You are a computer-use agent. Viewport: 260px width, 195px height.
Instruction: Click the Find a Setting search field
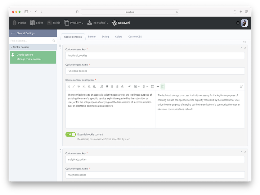tap(31, 41)
